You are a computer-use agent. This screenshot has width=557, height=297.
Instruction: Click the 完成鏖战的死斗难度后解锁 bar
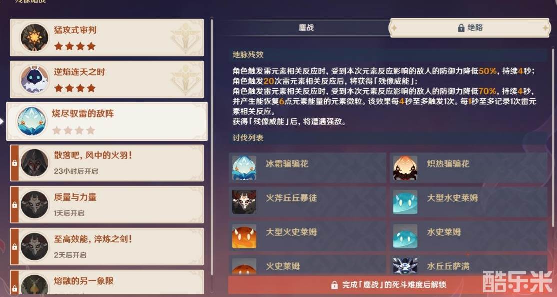(x=389, y=285)
